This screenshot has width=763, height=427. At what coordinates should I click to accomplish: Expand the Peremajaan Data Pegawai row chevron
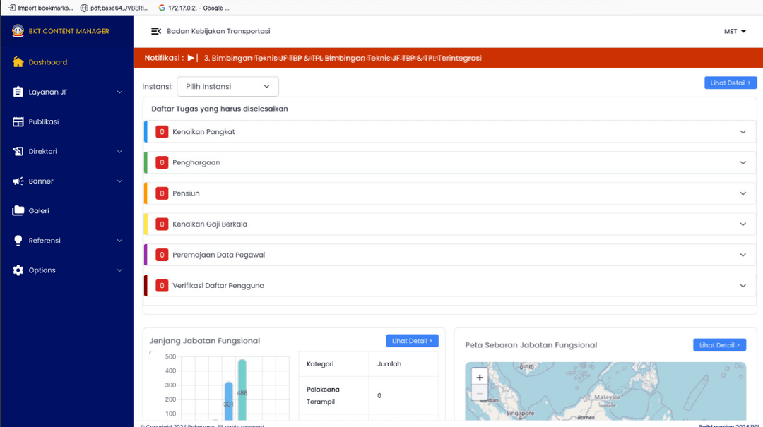click(743, 255)
